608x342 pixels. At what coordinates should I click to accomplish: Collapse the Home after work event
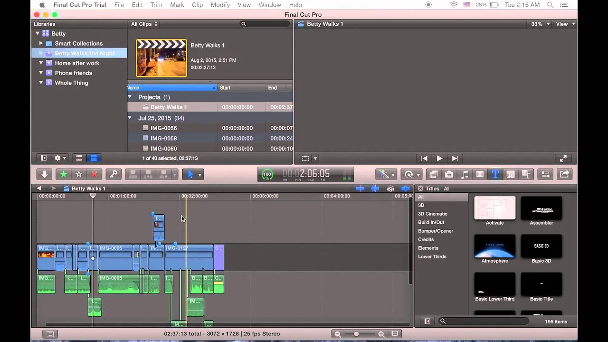tap(41, 63)
